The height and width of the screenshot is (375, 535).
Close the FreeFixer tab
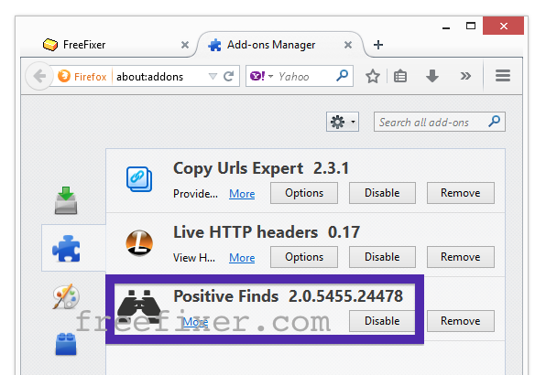(185, 45)
